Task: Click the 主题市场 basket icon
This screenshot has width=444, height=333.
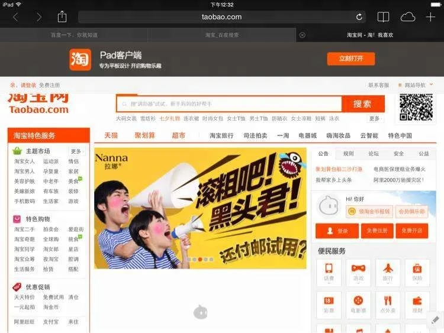Action: pos(17,151)
